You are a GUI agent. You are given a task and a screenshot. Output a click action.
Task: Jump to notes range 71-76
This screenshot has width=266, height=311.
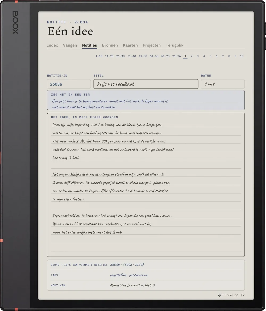(176, 56)
